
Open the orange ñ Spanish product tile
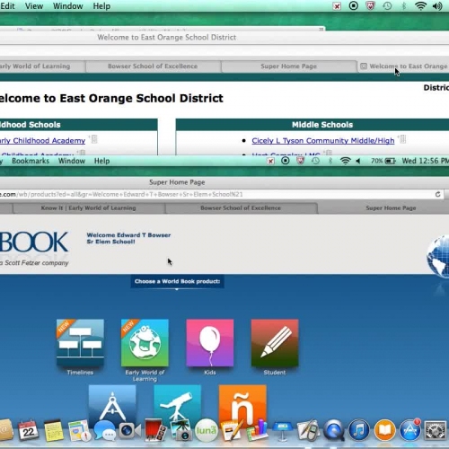[242, 402]
